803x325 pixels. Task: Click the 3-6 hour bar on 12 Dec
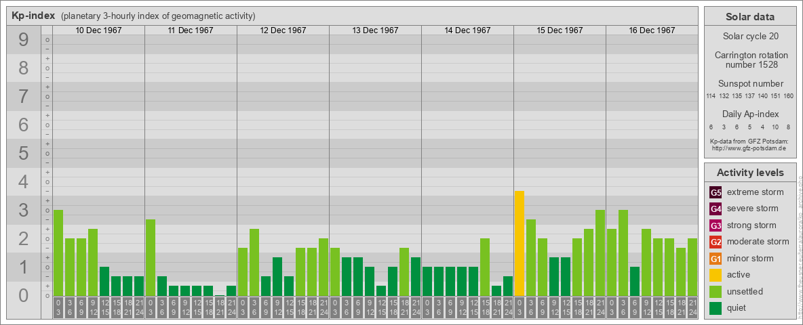(254, 262)
